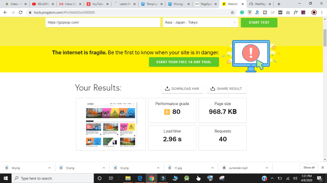Click the browser address bar

[x=129, y=12]
